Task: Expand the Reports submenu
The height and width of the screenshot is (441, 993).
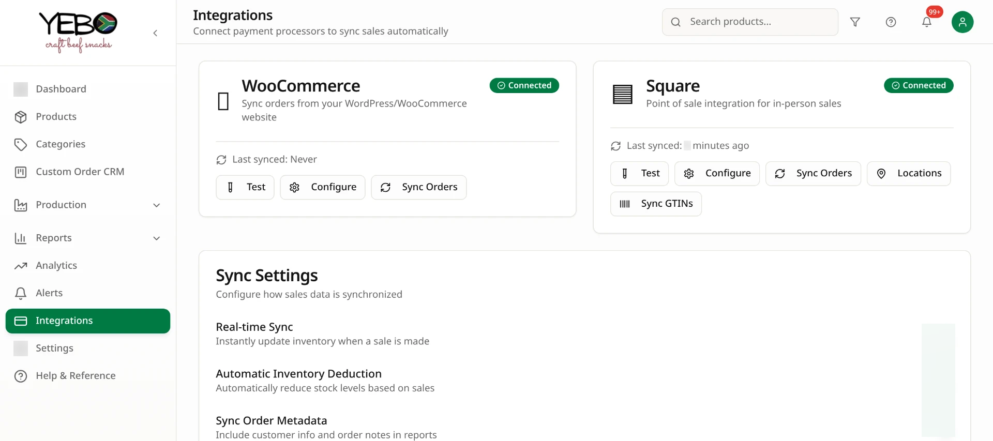Action: tap(88, 238)
